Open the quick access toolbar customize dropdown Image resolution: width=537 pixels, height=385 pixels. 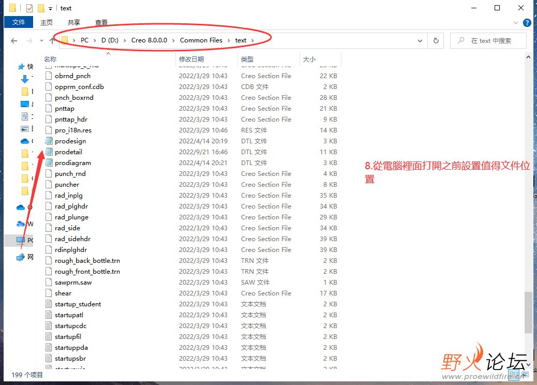[50, 9]
